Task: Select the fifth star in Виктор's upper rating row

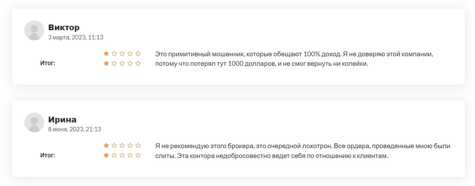Action: click(138, 54)
